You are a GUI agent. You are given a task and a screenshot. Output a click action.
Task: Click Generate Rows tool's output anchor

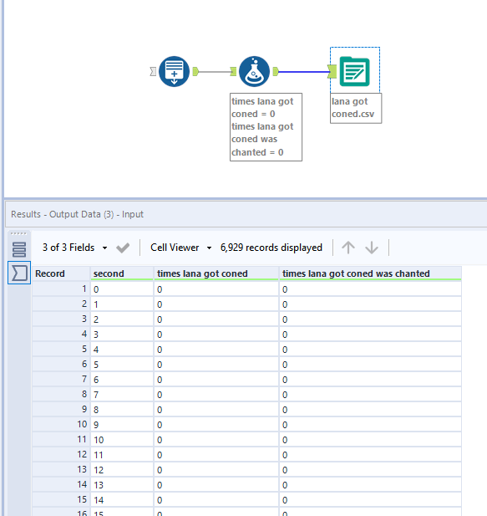click(x=195, y=71)
